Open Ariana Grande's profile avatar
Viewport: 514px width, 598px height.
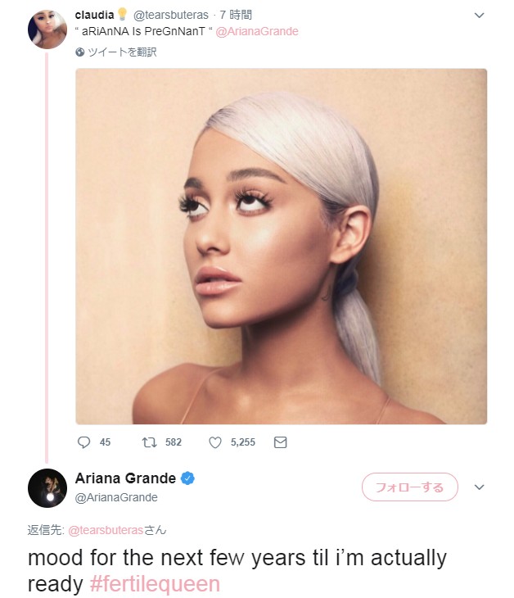pos(47,489)
